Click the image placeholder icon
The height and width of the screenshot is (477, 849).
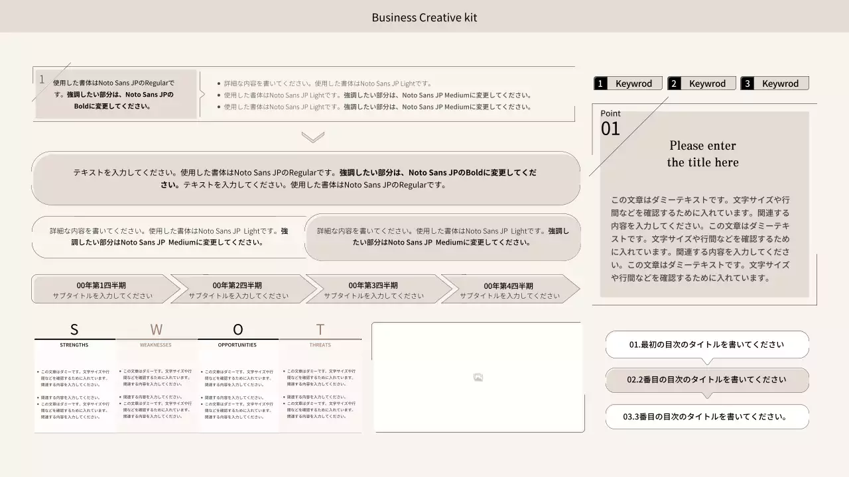pos(478,377)
